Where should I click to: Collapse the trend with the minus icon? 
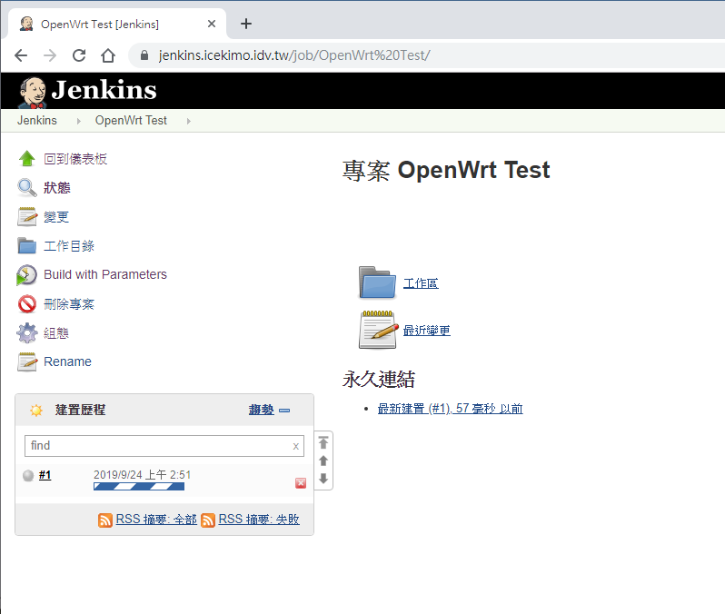pos(284,411)
